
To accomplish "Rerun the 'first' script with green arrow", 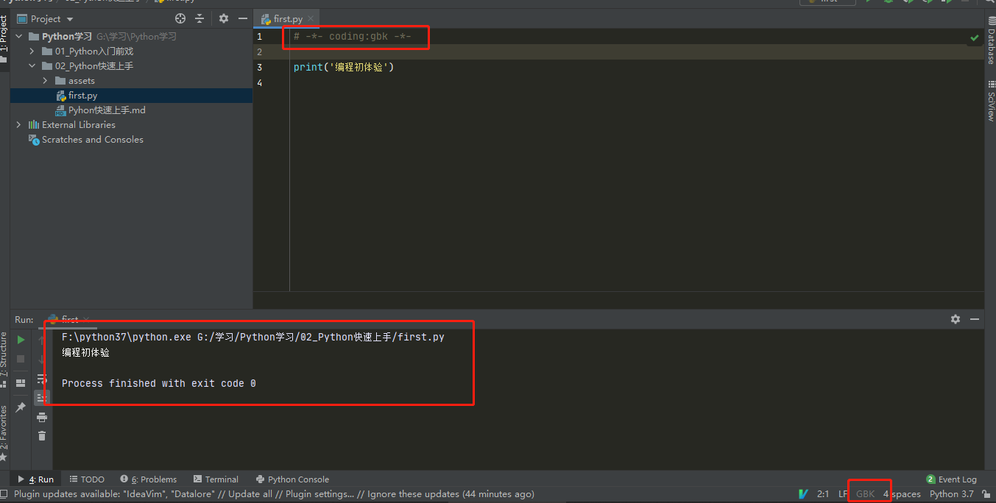I will pos(21,340).
